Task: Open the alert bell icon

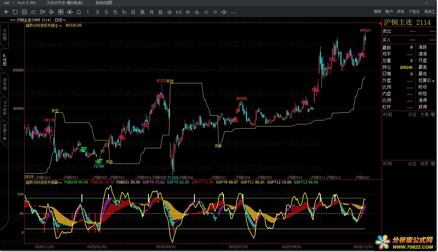Action: click(79, 12)
